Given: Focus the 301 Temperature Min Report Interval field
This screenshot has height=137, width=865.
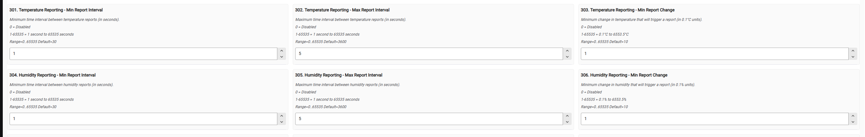Looking at the screenshot, I should coord(143,54).
